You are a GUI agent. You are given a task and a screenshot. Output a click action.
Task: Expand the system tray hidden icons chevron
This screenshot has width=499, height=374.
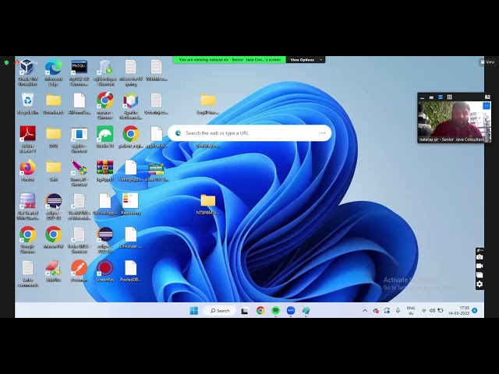click(x=365, y=310)
